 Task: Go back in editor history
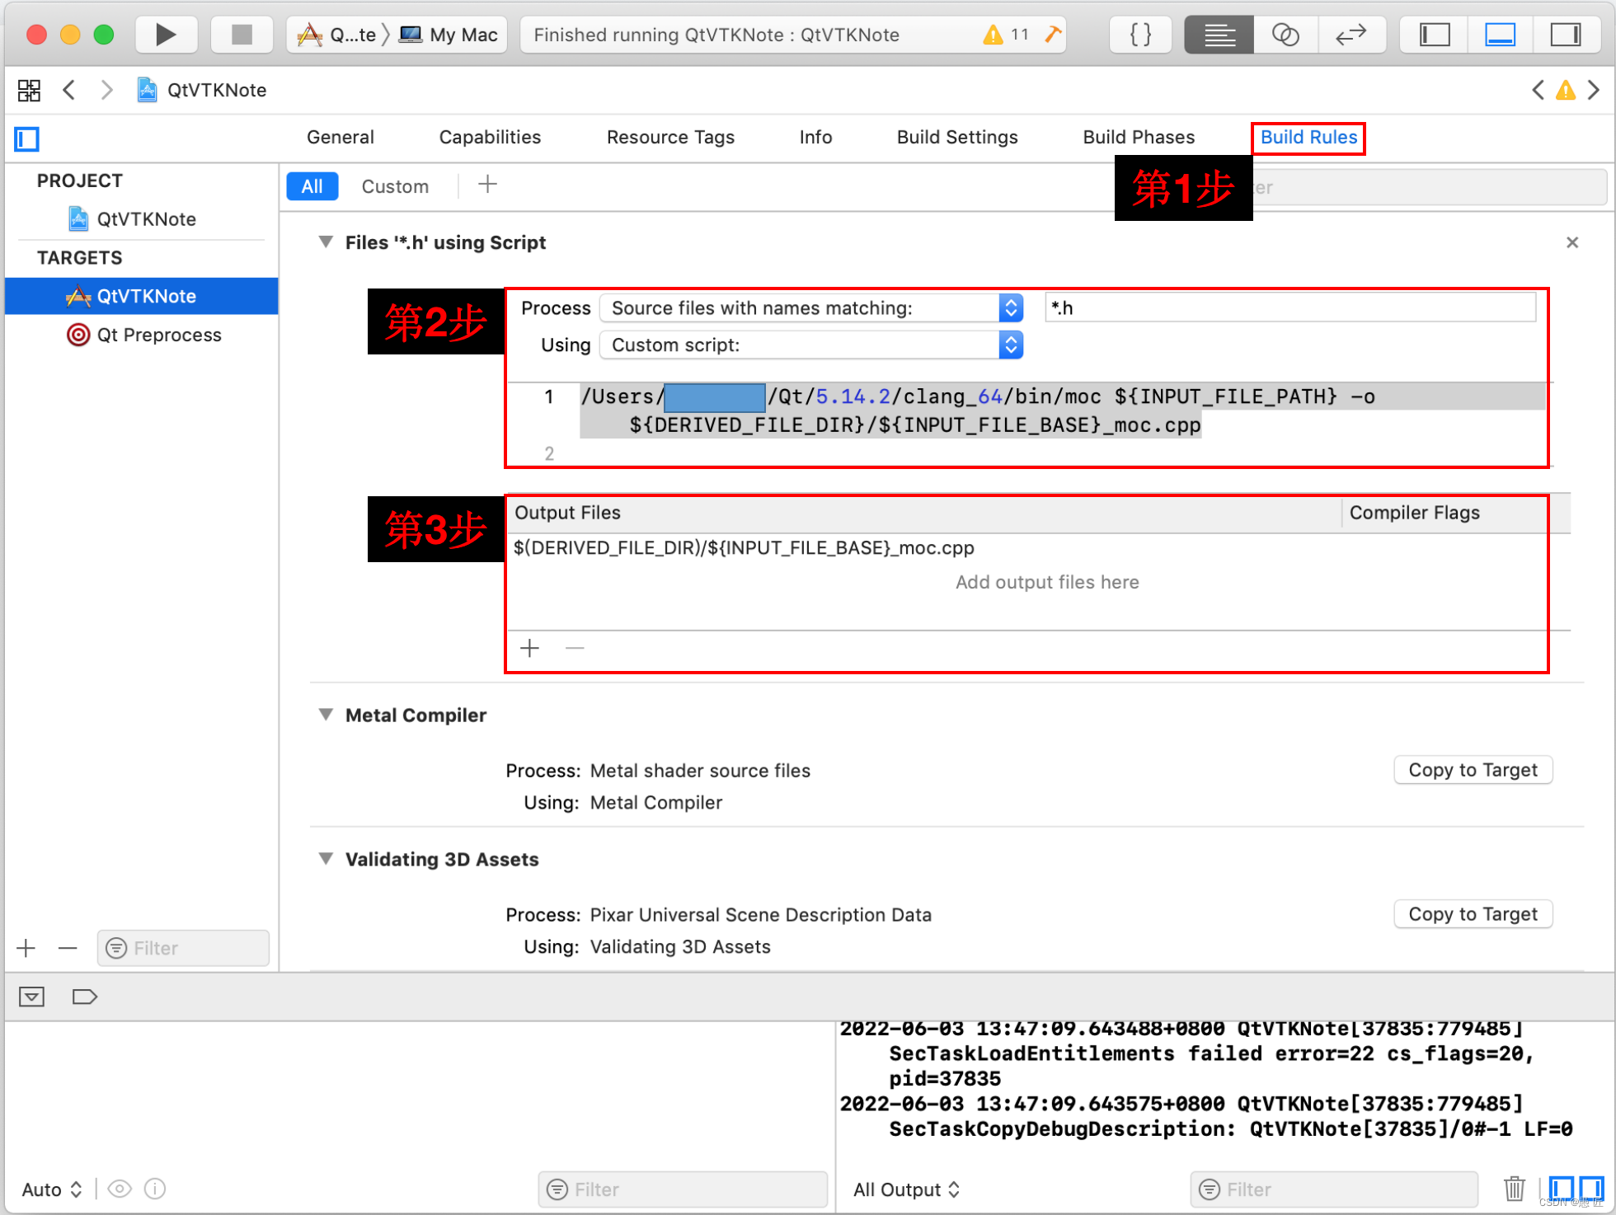pos(69,90)
